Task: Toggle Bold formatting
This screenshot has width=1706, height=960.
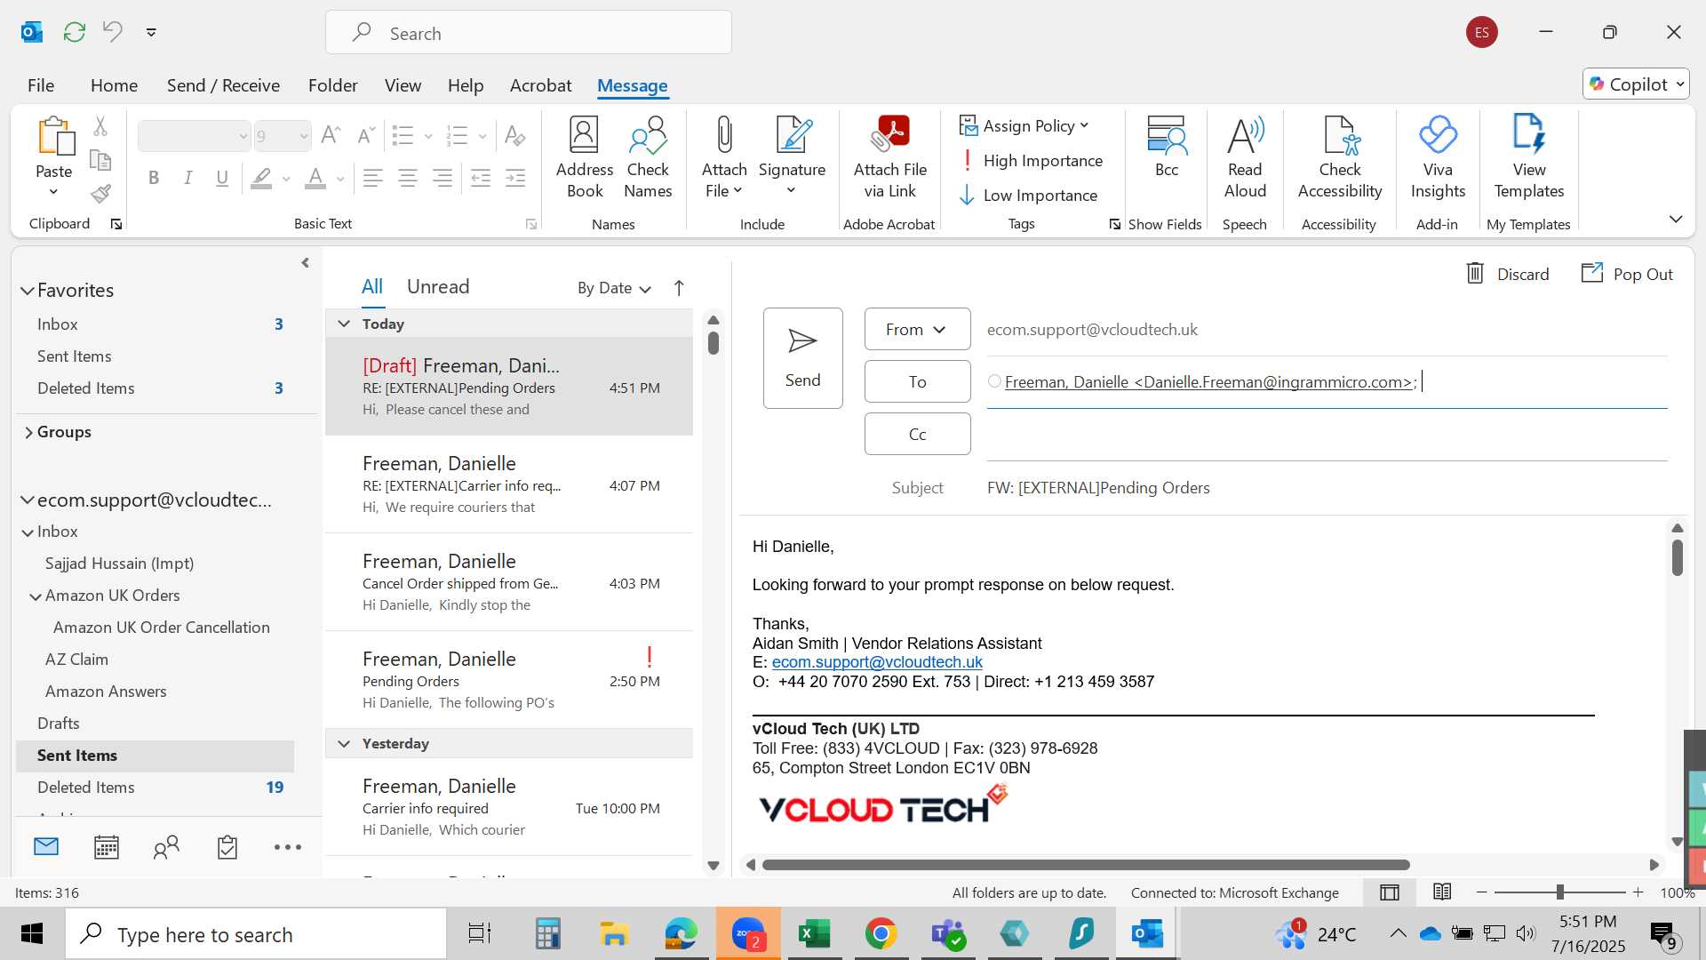Action: 154,179
